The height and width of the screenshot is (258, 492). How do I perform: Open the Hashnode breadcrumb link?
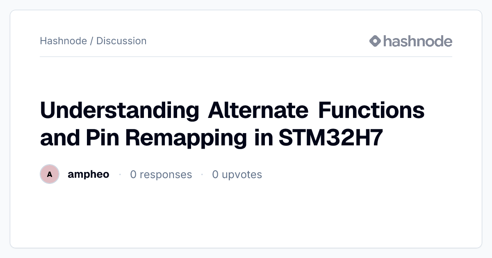(x=64, y=41)
